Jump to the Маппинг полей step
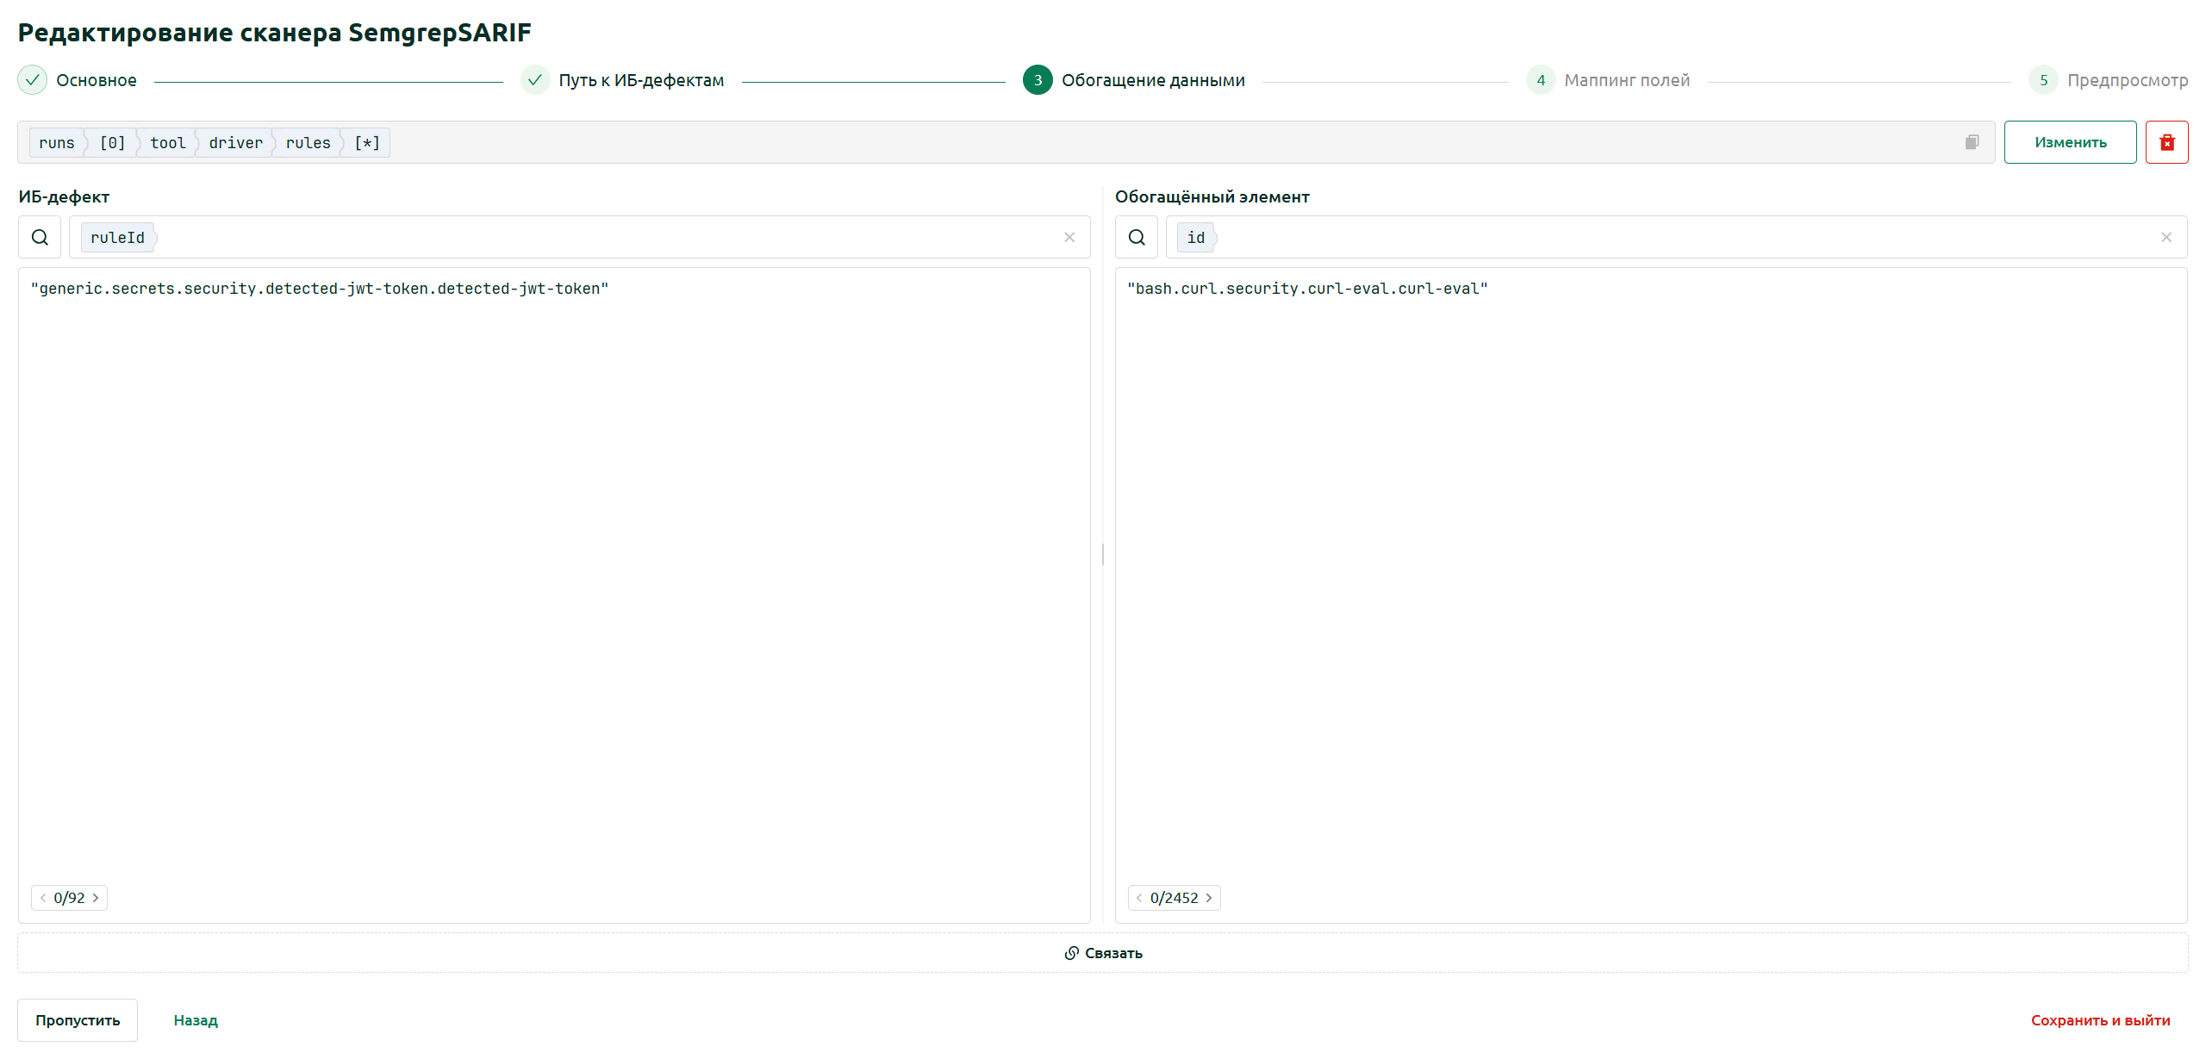 click(x=1608, y=80)
